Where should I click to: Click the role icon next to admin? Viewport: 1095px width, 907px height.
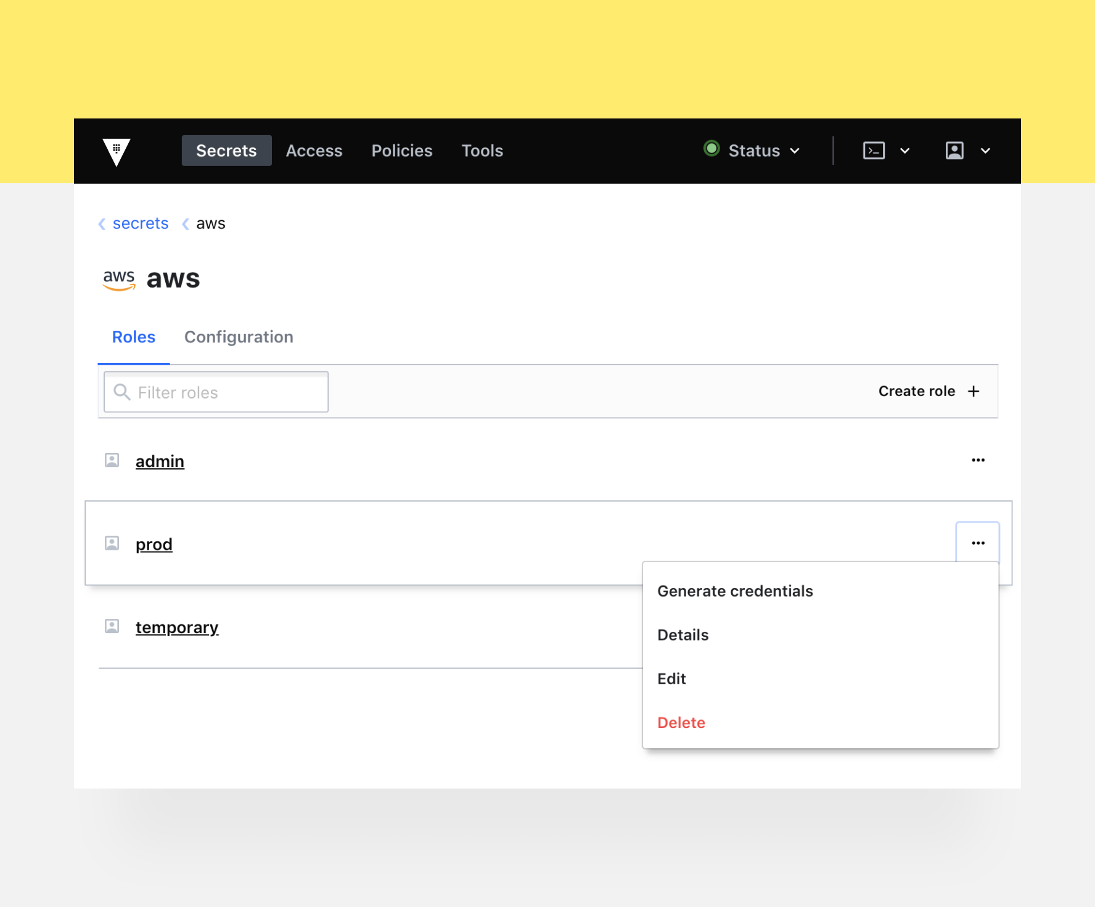pyautogui.click(x=112, y=460)
